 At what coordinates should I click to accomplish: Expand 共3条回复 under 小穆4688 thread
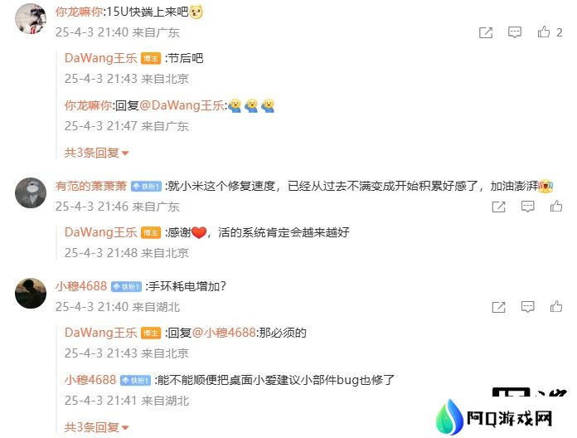coord(96,427)
